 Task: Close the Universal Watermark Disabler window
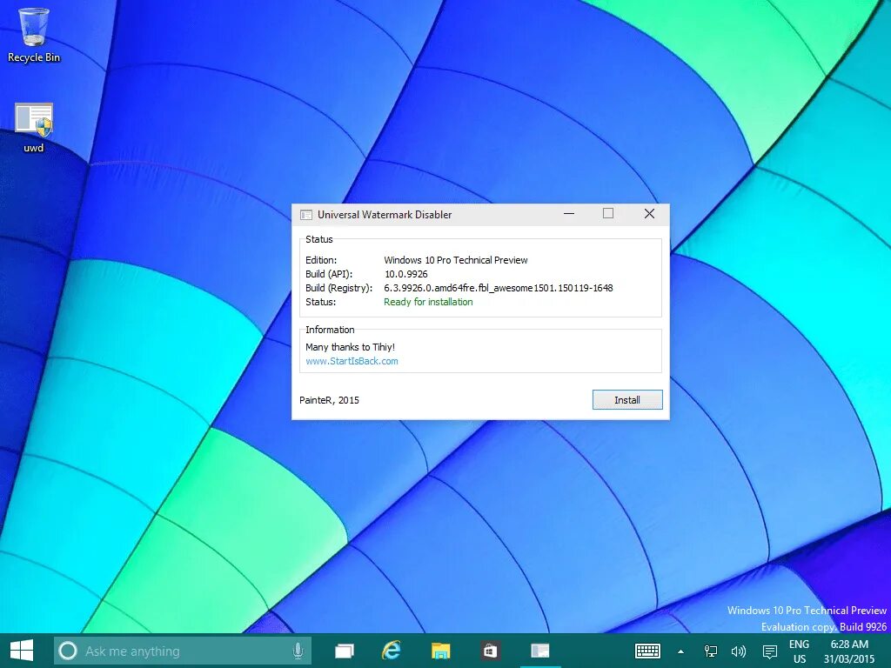[649, 214]
